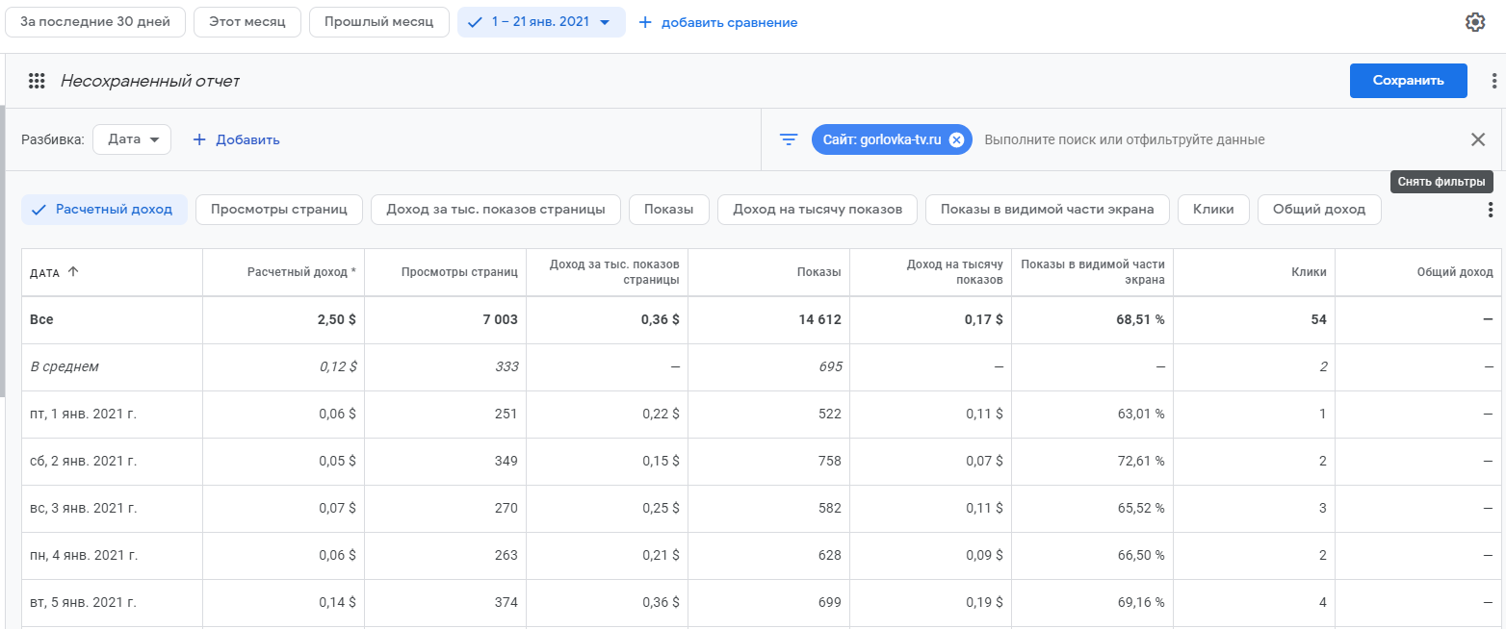Clear all filters with the X icon
The height and width of the screenshot is (629, 1506).
click(1478, 139)
